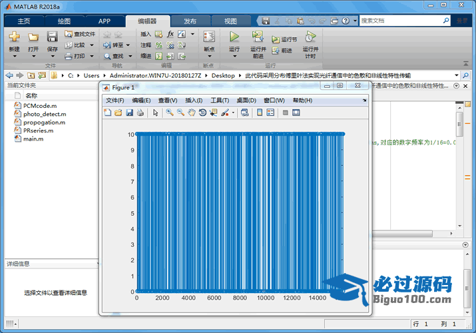Click Insert Legend icon in Figure 1
The image size is (476, 333).
270,113
